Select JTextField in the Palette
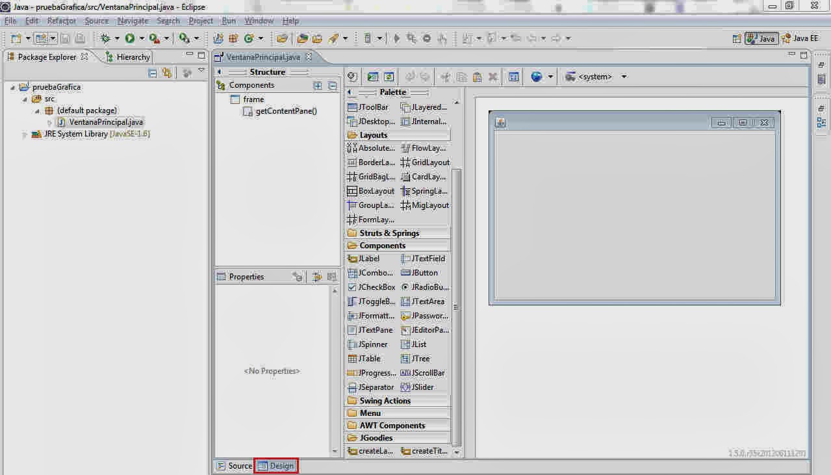This screenshot has height=475, width=831. pyautogui.click(x=423, y=259)
